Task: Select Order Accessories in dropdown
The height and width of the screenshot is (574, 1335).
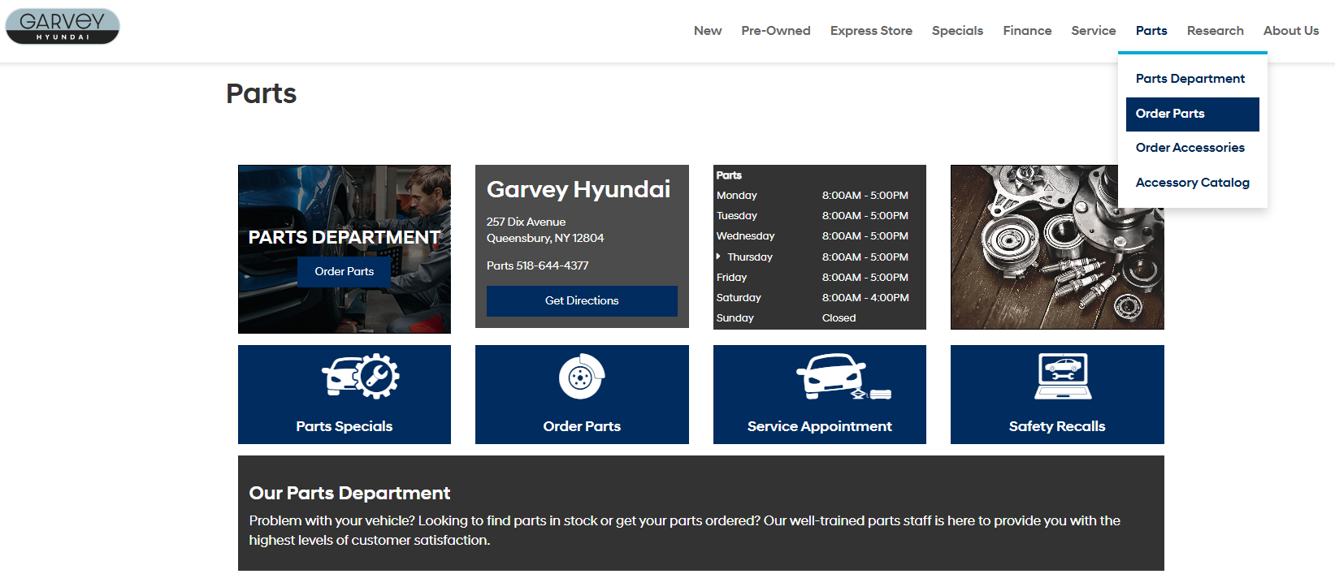Action: (x=1192, y=148)
